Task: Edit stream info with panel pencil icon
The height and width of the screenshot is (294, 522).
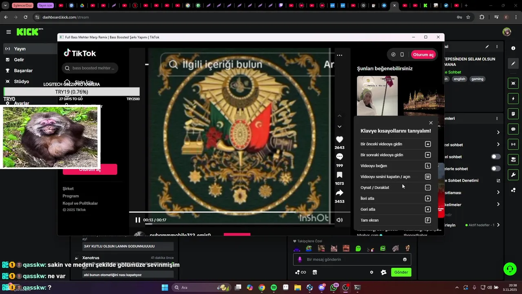Action: click(487, 47)
